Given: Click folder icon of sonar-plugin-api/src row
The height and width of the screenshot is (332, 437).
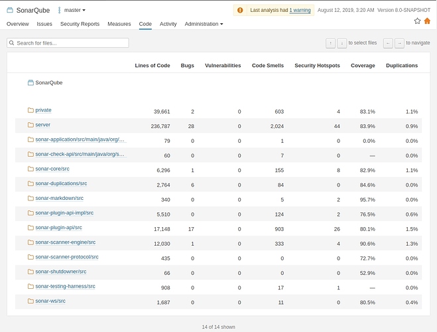Looking at the screenshot, I should (31, 228).
